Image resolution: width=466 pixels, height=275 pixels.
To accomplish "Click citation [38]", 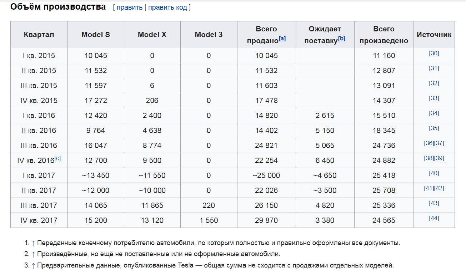I will (x=429, y=158).
